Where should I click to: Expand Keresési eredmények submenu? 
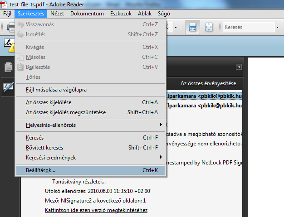coord(91,158)
